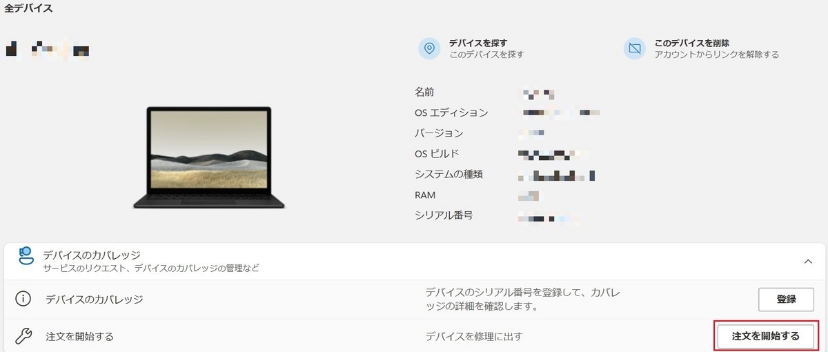This screenshot has width=828, height=352.
Task: Click the デバイスのカバレッジ section title
Action: [91, 255]
